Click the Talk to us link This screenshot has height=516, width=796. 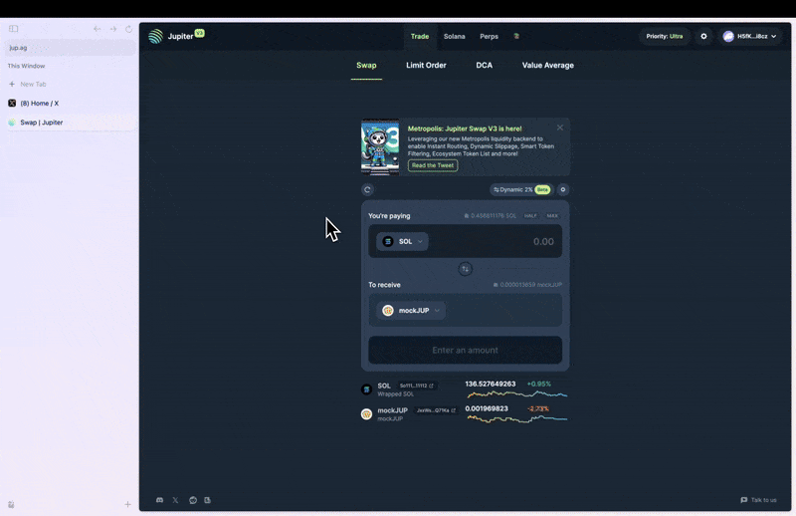[x=758, y=500]
